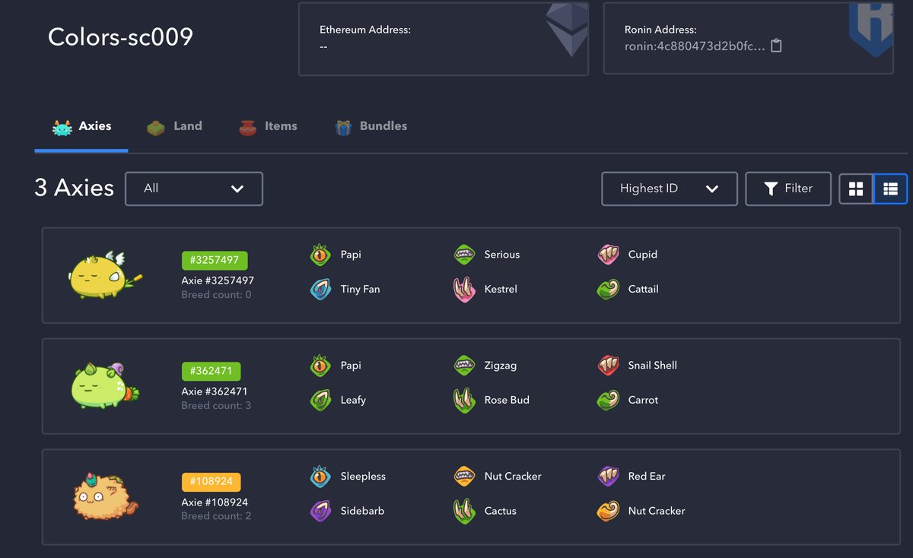Click the 3 Axies count heading
This screenshot has width=913, height=558.
click(74, 188)
